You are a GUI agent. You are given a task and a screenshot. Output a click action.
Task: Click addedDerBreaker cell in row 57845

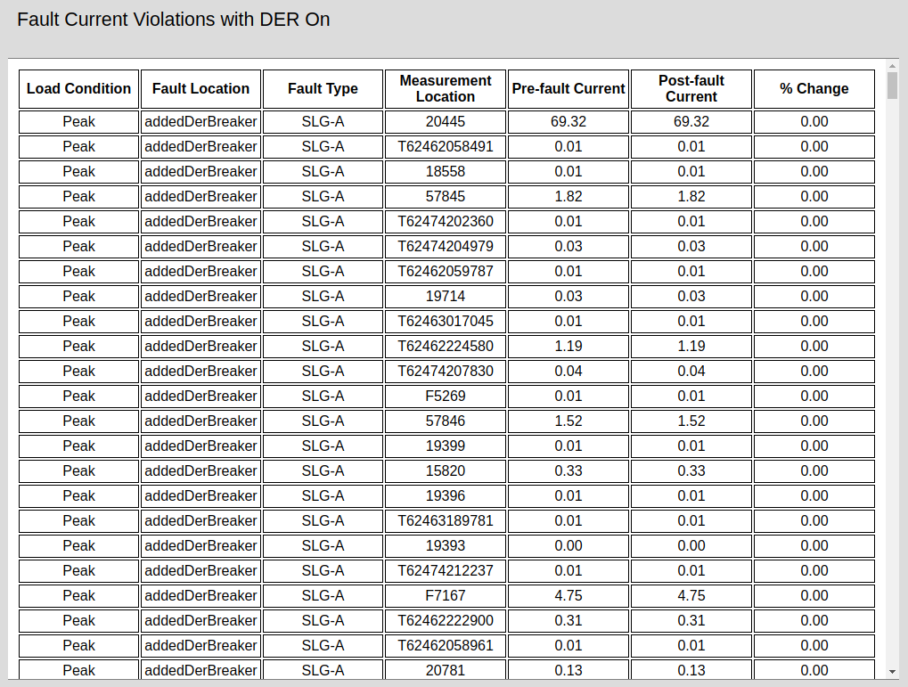click(201, 196)
